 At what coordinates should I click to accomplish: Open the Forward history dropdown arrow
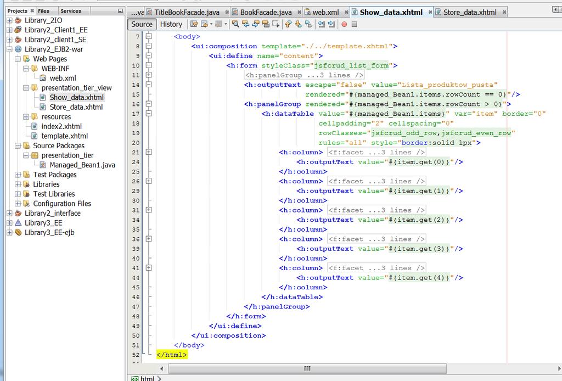226,24
